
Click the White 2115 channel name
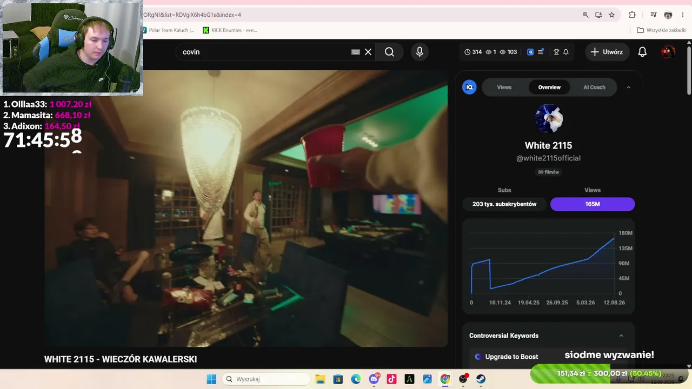tap(548, 145)
